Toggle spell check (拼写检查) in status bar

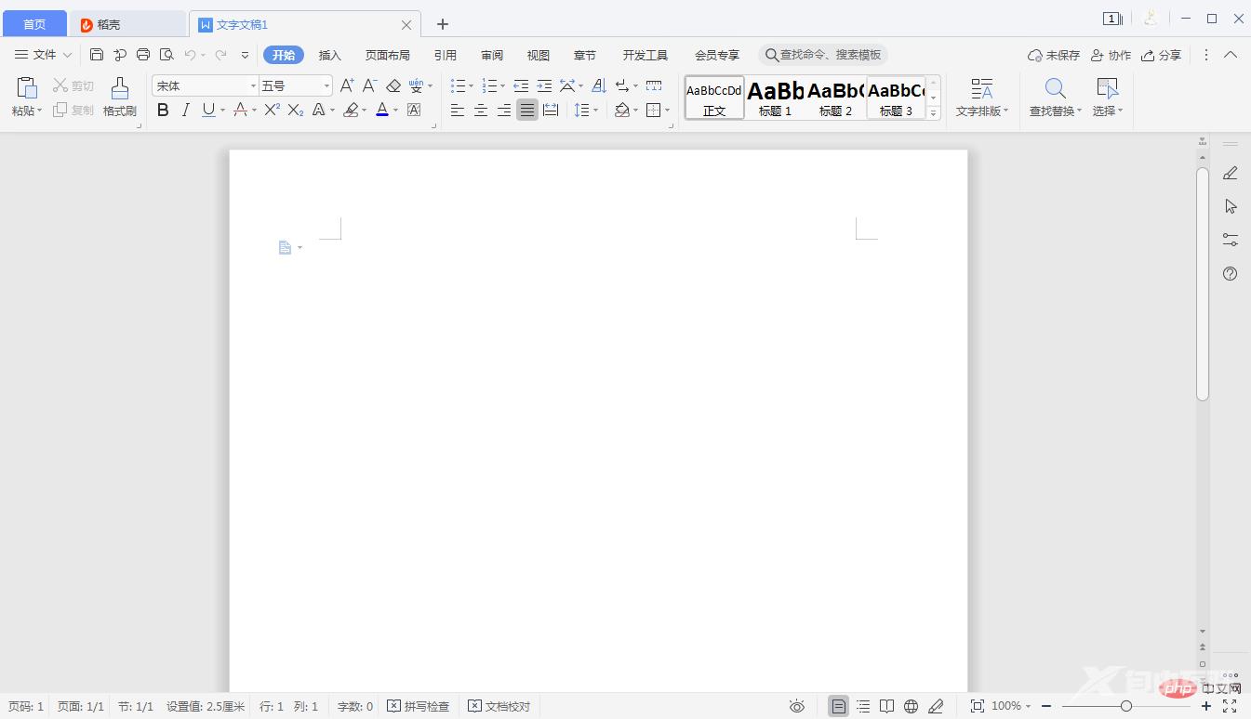[x=419, y=707]
